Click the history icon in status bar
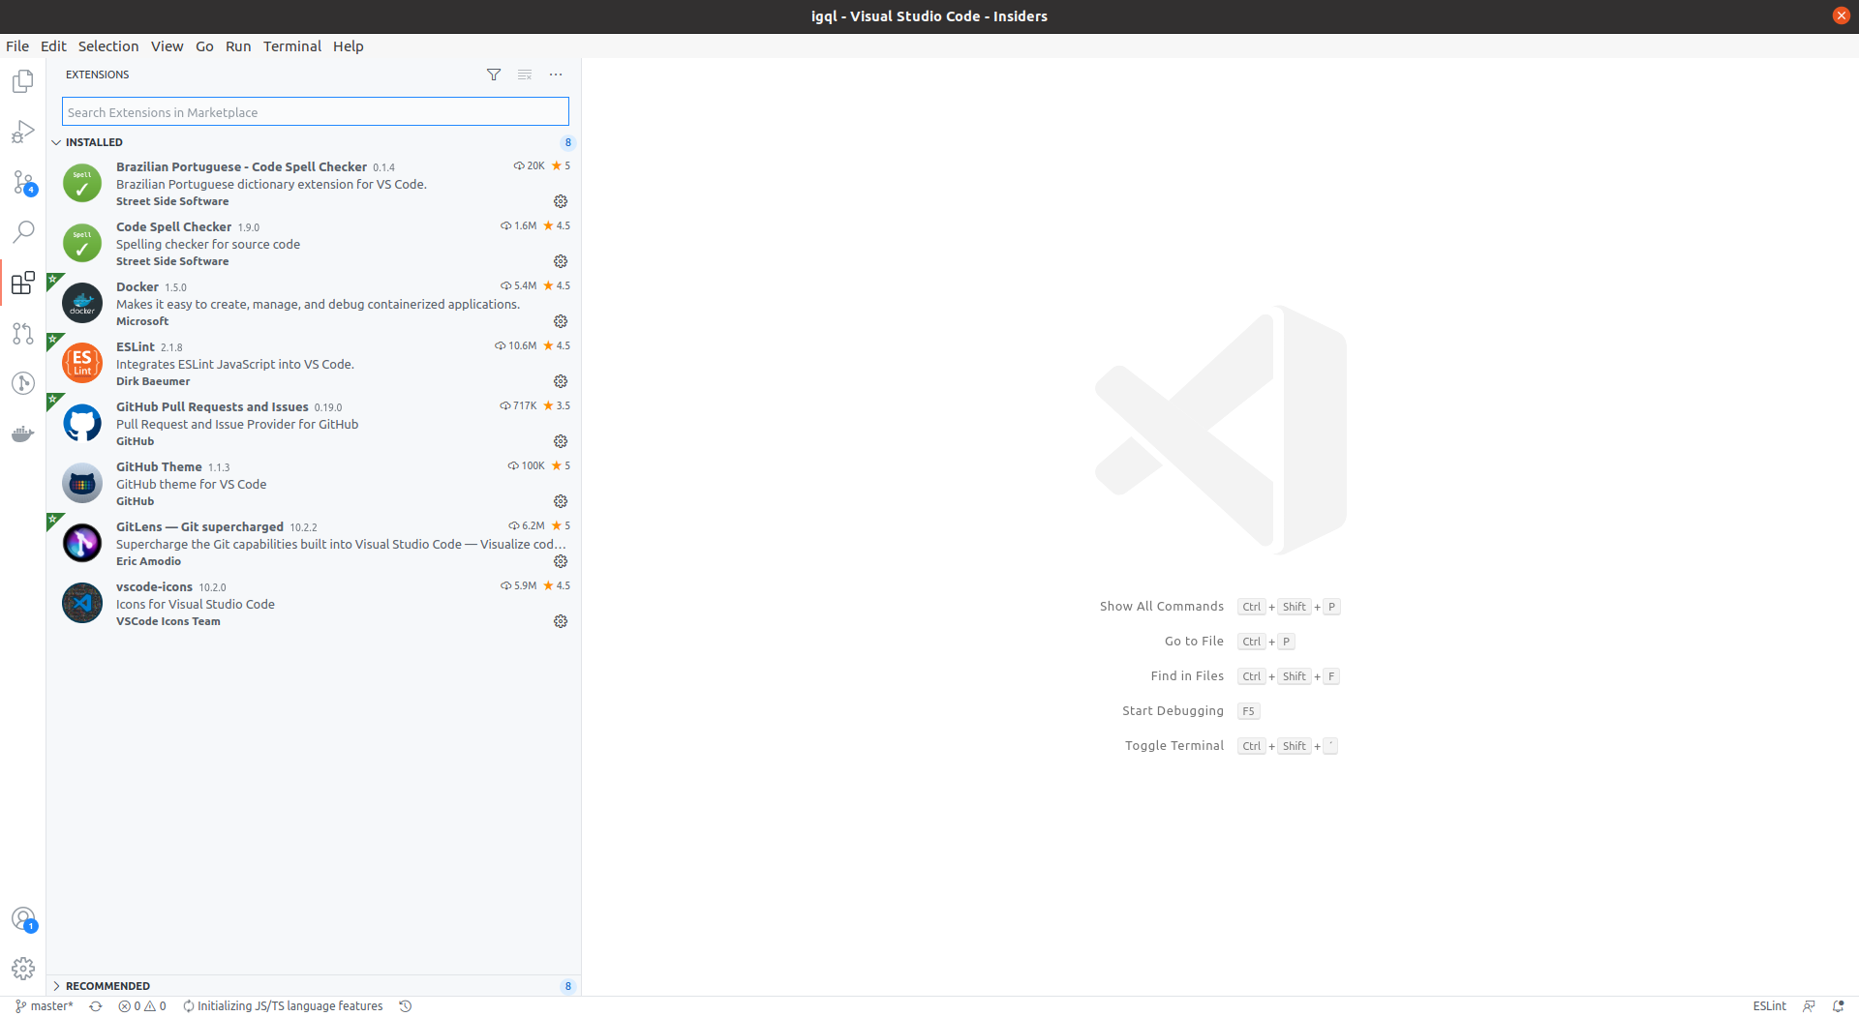 [x=406, y=1006]
